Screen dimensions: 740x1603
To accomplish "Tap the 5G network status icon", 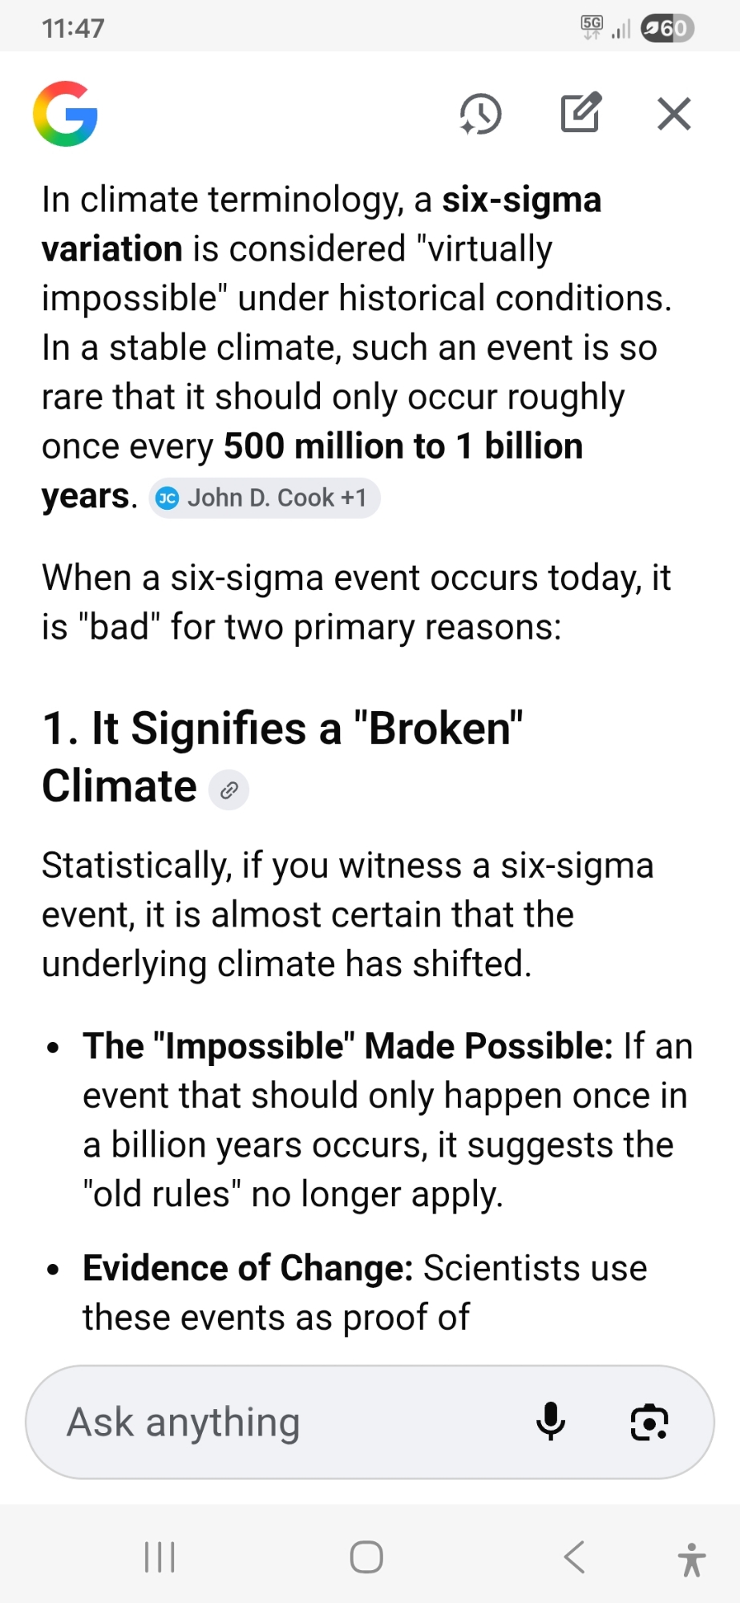I will point(592,27).
